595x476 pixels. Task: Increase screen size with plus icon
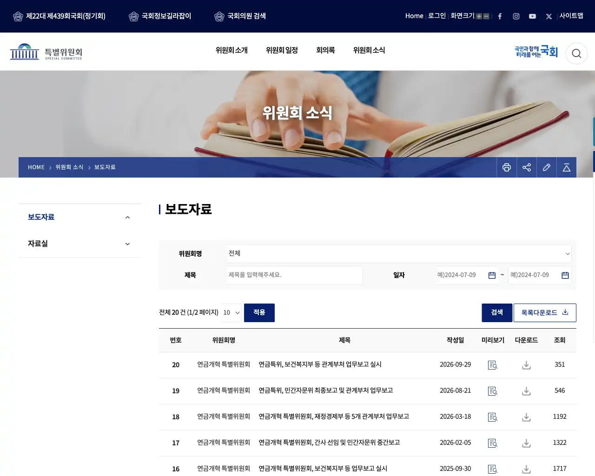pyautogui.click(x=479, y=16)
